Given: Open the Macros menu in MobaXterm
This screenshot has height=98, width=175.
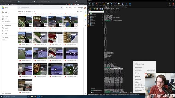Looking at the screenshot, I should (x=113, y=2).
